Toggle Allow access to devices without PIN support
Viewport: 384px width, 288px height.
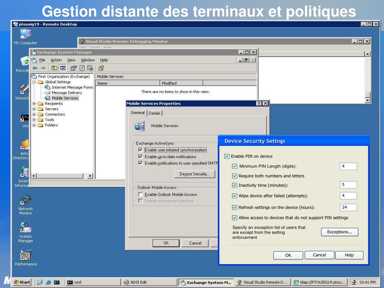pyautogui.click(x=235, y=218)
